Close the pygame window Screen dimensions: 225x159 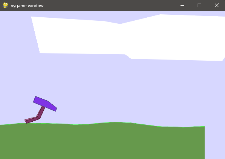[217, 5]
